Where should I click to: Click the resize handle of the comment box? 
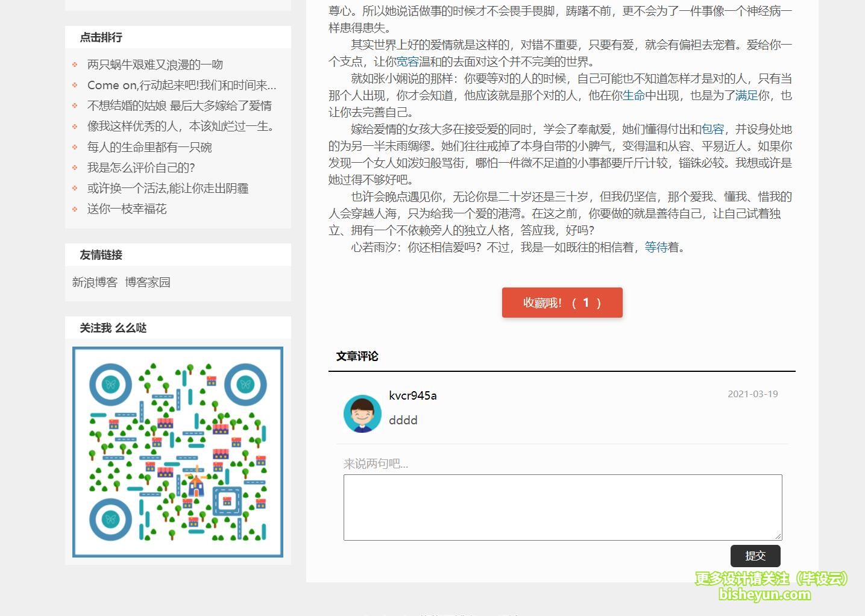point(778,536)
